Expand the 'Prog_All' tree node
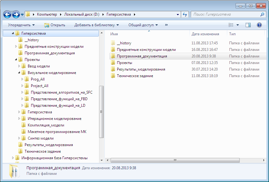The image size is (269, 182). [x=22, y=79]
